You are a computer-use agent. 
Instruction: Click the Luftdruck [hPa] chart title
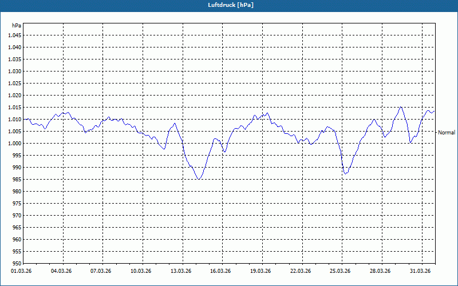coord(231,5)
